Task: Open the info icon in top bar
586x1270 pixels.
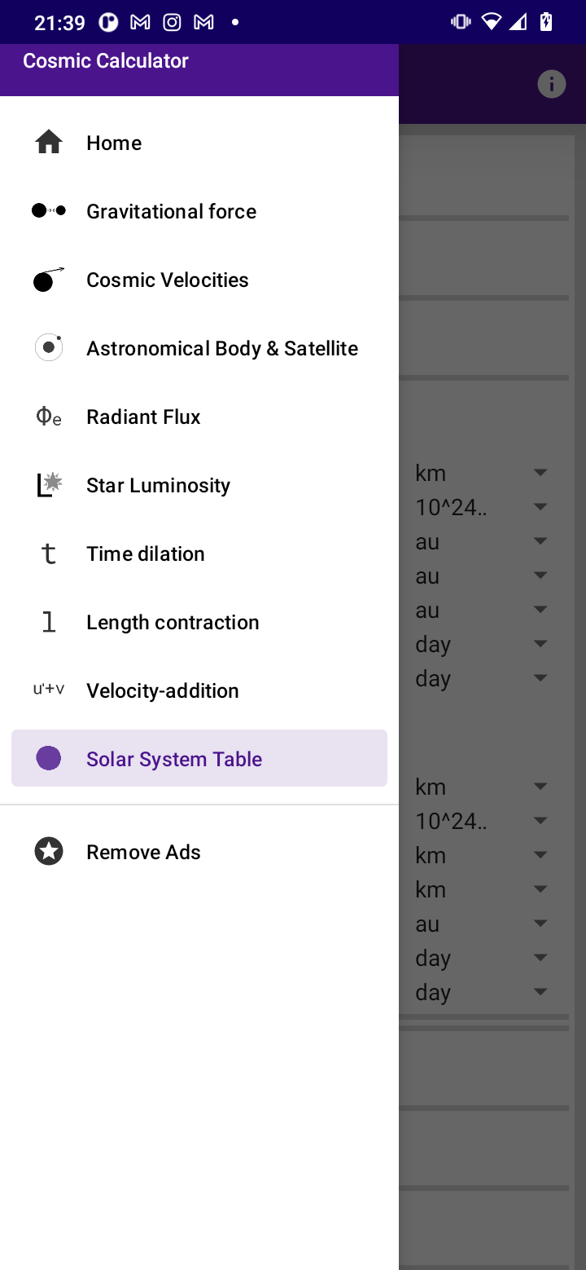Action: pyautogui.click(x=552, y=84)
